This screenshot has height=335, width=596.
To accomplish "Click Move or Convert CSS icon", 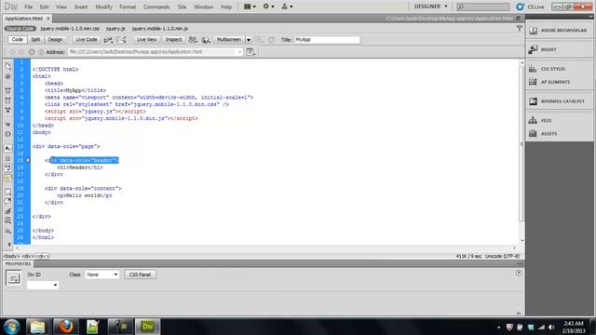I will click(8, 230).
